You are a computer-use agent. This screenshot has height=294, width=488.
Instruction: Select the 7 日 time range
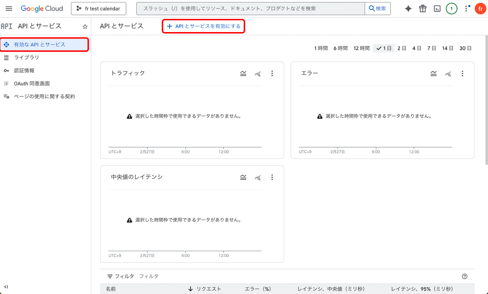pos(432,48)
